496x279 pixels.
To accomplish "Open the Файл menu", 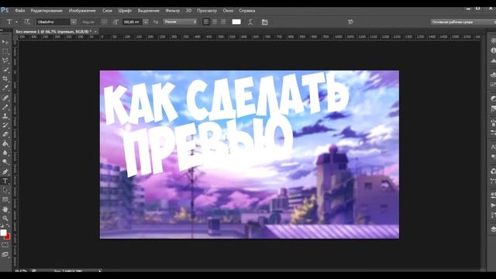I will [x=19, y=10].
